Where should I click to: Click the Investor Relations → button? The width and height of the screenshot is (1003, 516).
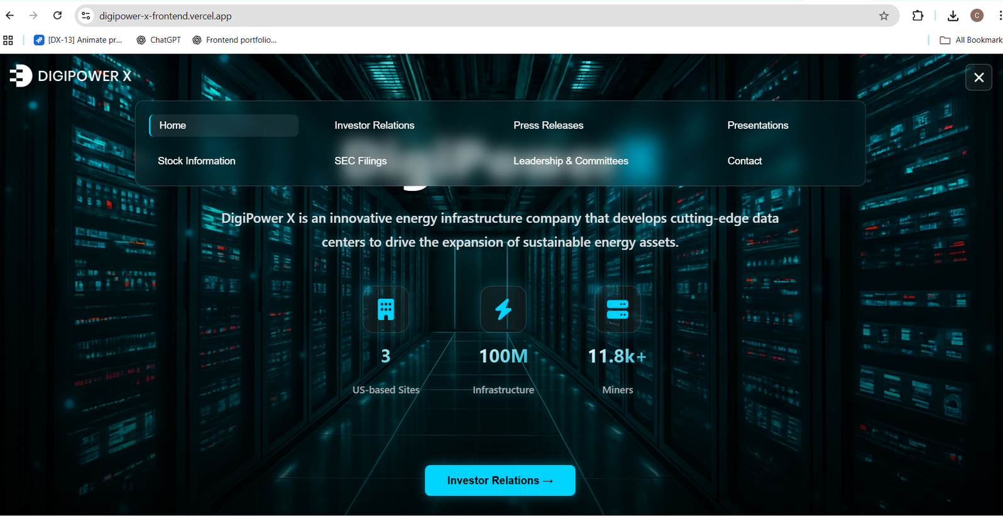(500, 480)
